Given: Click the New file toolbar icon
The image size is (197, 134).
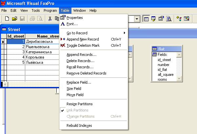Looking at the screenshot, I should click(x=7, y=19).
